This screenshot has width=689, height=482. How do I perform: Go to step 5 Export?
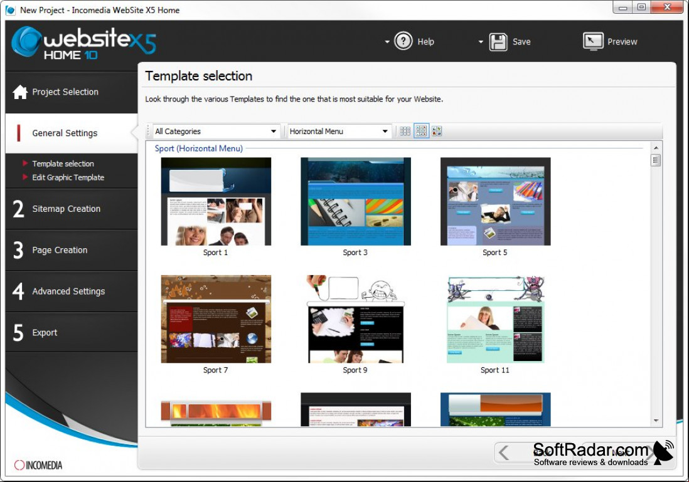tap(72, 333)
